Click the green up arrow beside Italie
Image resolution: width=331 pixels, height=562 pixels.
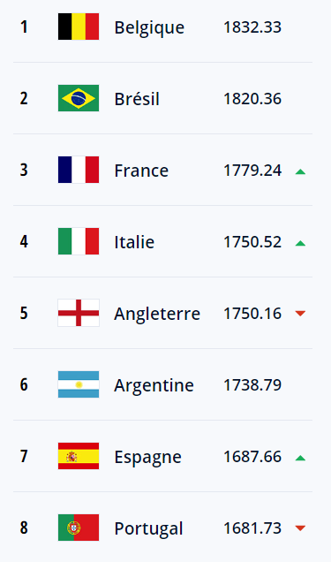[x=300, y=243]
